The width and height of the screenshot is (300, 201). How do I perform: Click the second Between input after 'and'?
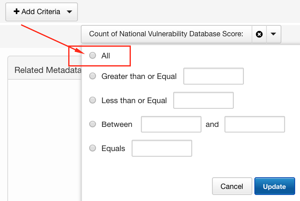point(255,124)
